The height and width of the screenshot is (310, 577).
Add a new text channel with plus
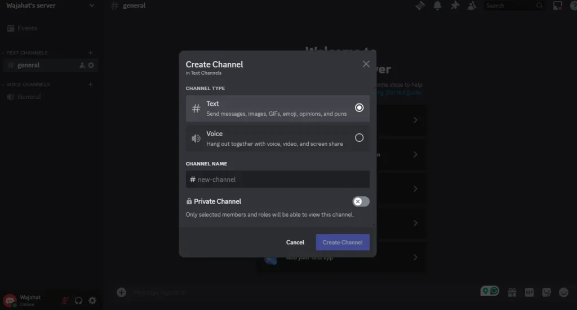(x=91, y=52)
